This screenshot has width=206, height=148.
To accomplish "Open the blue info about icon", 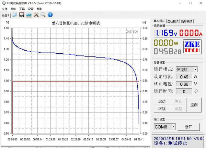I will [50, 15].
